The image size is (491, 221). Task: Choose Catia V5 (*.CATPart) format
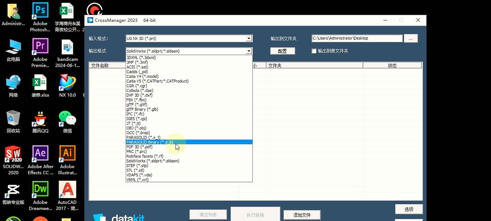pos(189,81)
